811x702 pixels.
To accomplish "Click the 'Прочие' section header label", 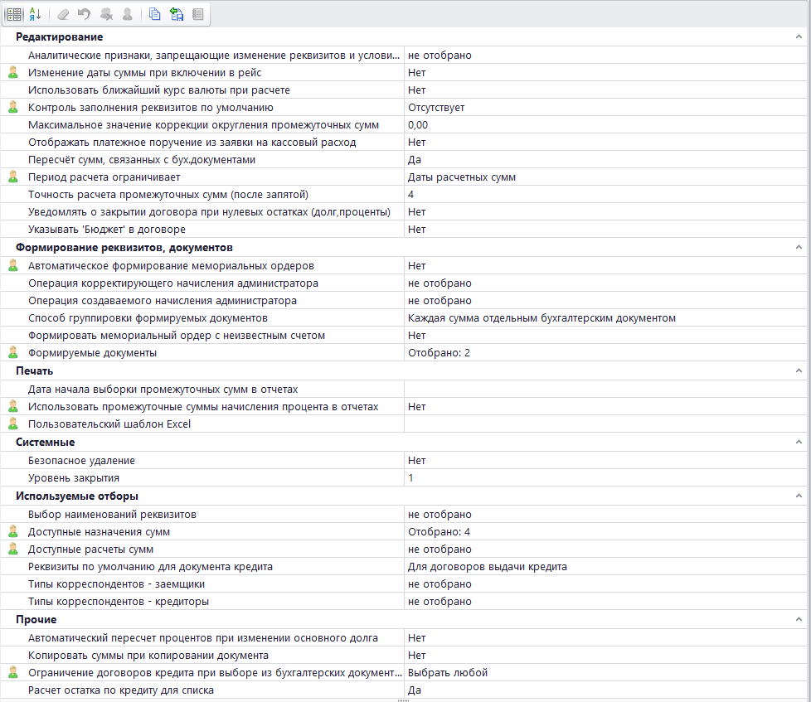I will pyautogui.click(x=36, y=620).
